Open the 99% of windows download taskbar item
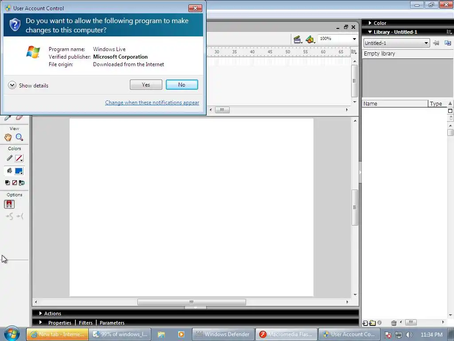The width and height of the screenshot is (454, 341). [x=120, y=334]
